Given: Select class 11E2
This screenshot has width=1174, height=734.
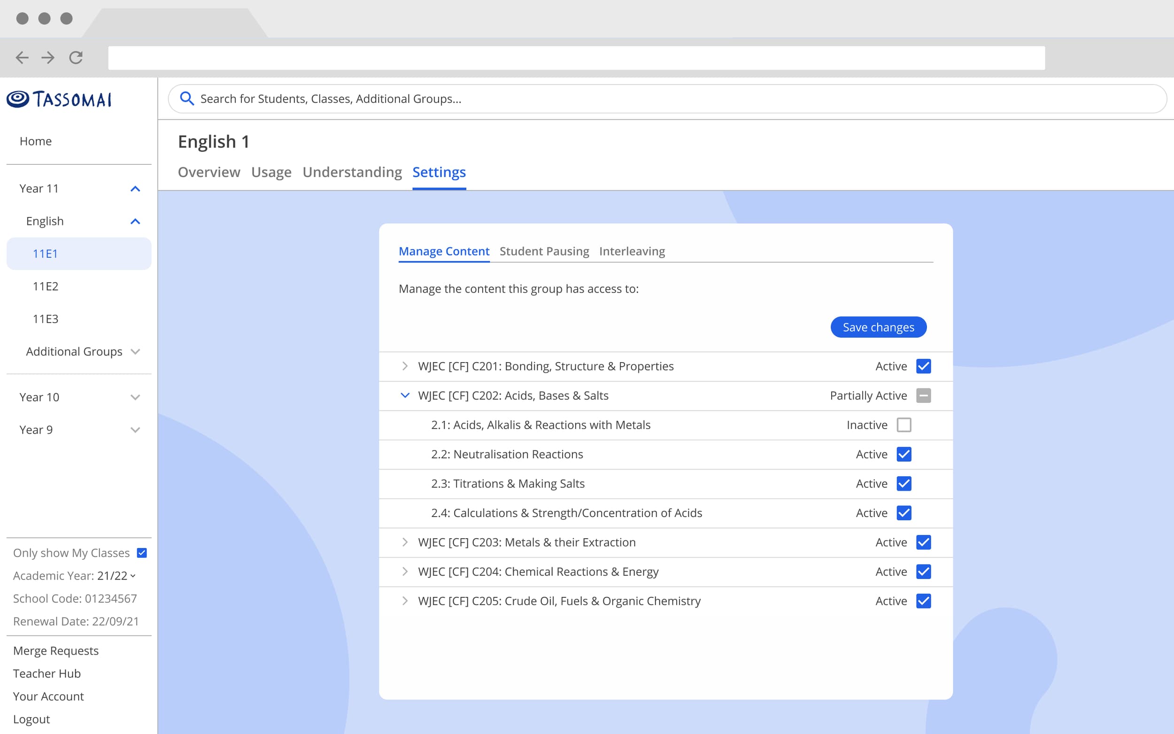Looking at the screenshot, I should coord(45,286).
